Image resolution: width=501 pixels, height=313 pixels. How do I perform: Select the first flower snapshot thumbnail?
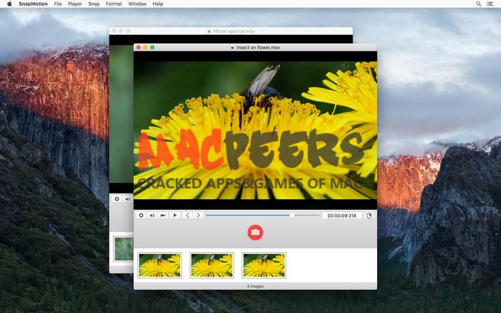click(160, 265)
